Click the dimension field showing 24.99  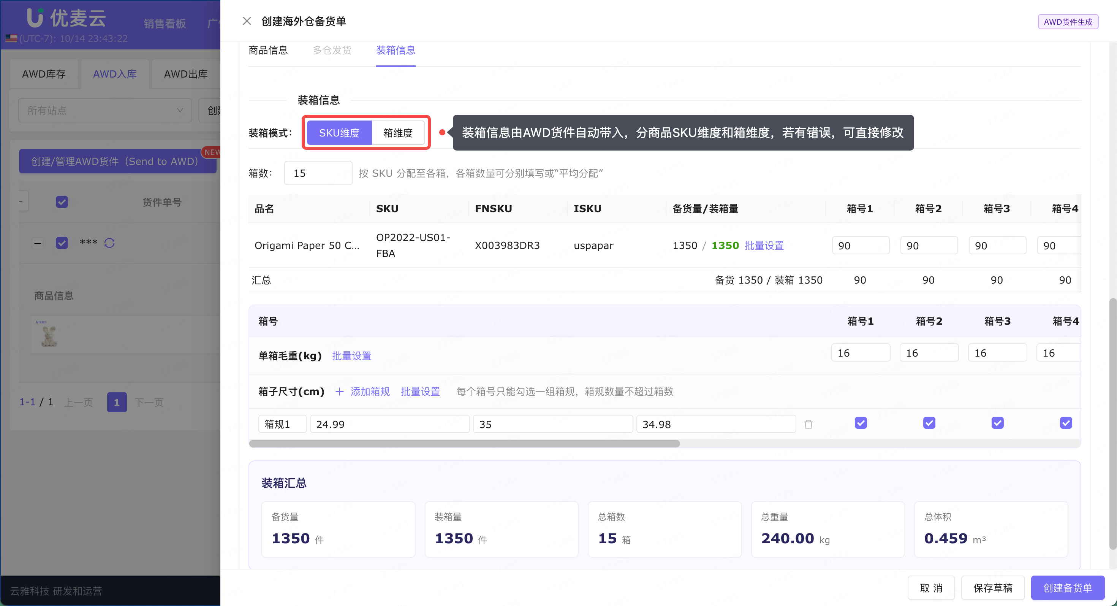[x=389, y=424]
